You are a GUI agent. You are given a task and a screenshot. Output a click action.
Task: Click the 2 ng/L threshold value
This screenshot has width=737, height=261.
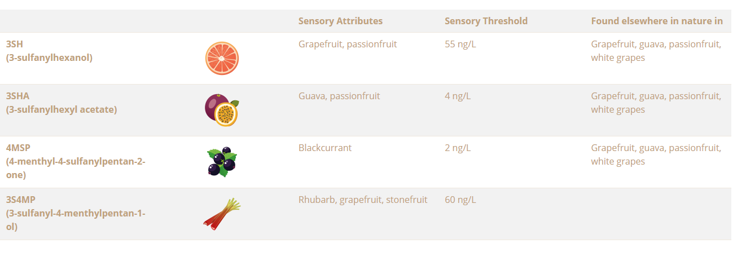(458, 148)
